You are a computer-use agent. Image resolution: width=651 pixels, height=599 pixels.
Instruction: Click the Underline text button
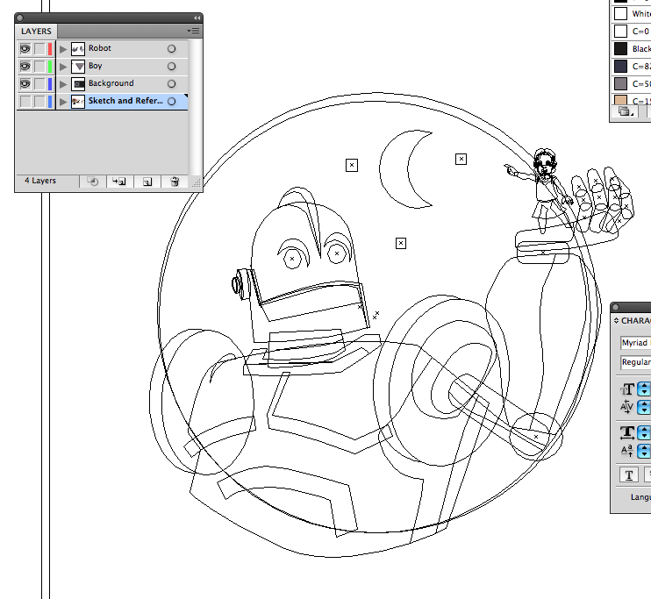pos(629,474)
